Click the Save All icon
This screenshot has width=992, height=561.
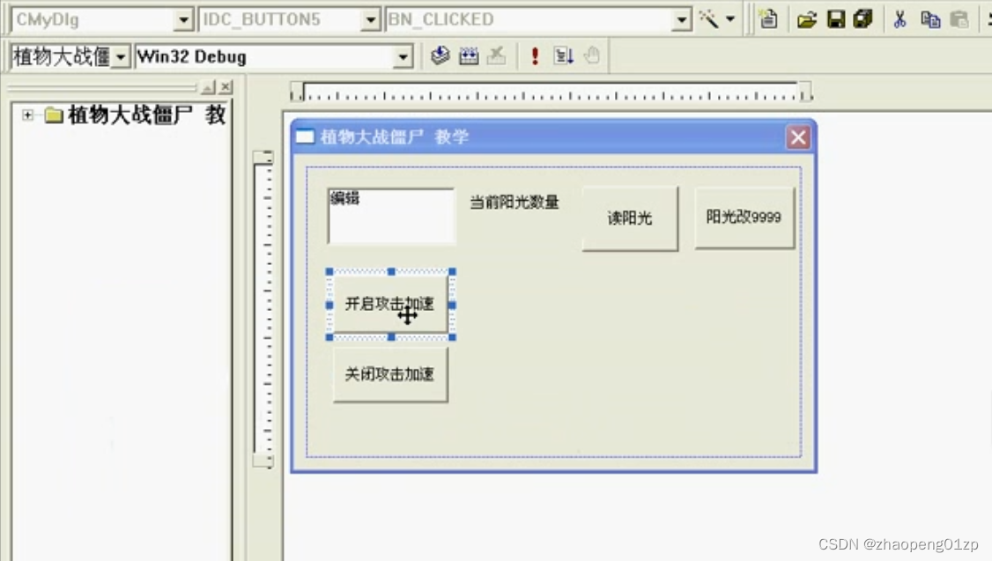click(x=863, y=19)
